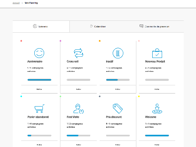196x147 pixels.
Task: Click the Nouveau Produit progress bar
Action: coord(157,80)
